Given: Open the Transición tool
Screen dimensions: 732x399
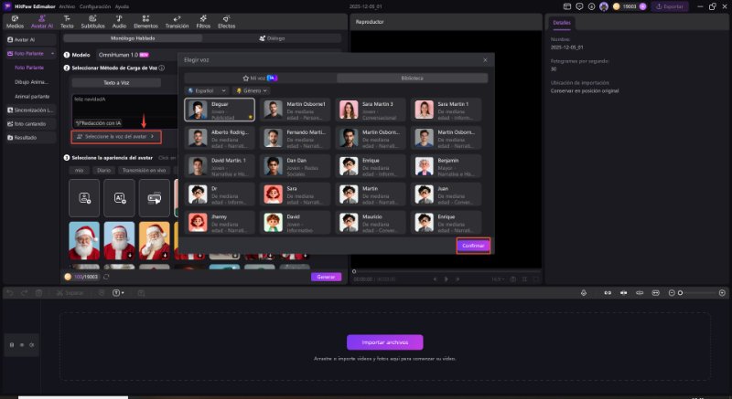Looking at the screenshot, I should tap(176, 21).
